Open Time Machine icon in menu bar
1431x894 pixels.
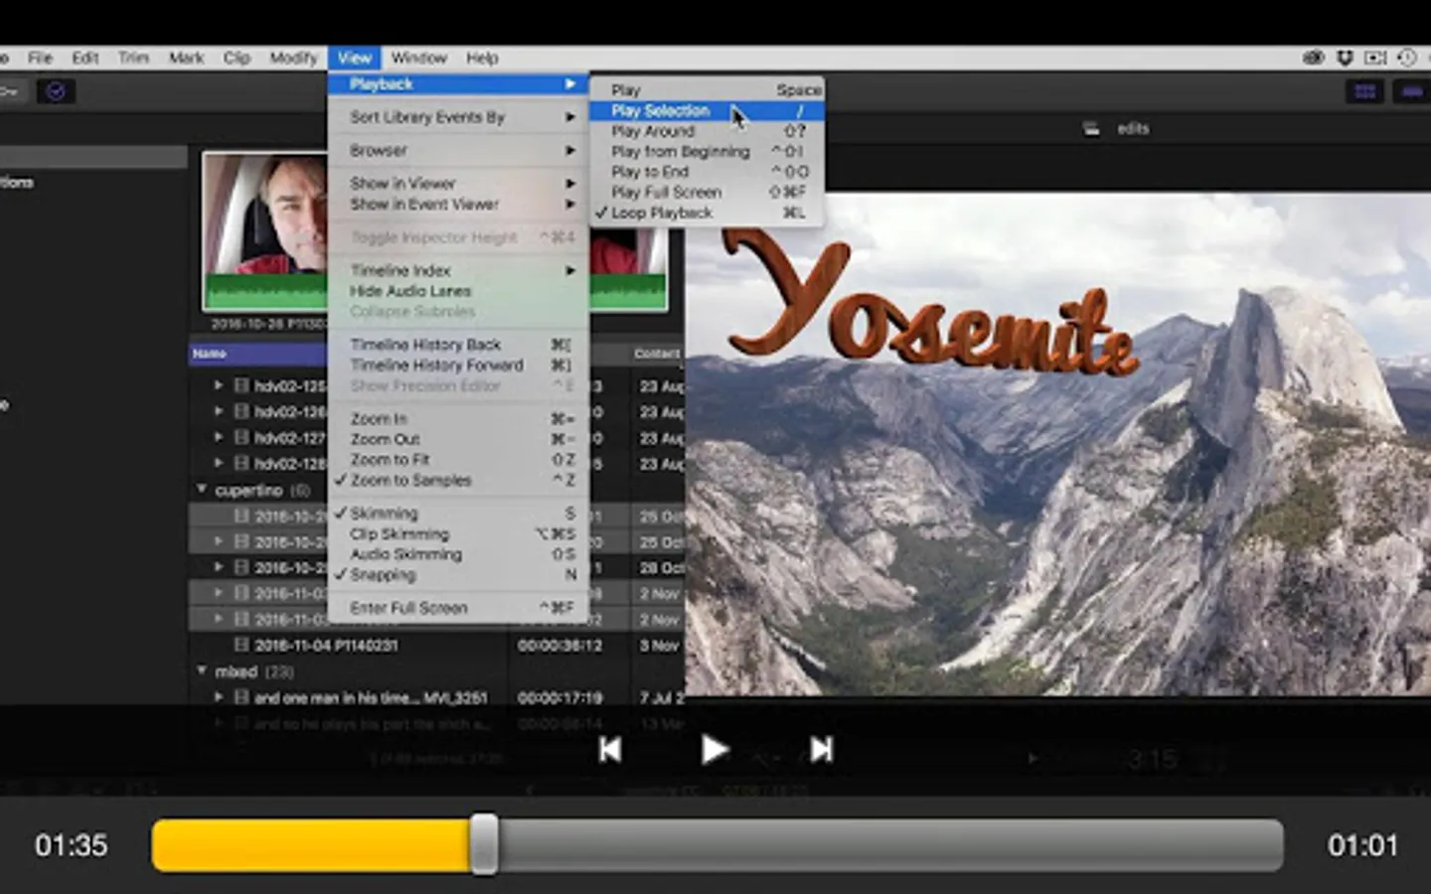pyautogui.click(x=1406, y=58)
